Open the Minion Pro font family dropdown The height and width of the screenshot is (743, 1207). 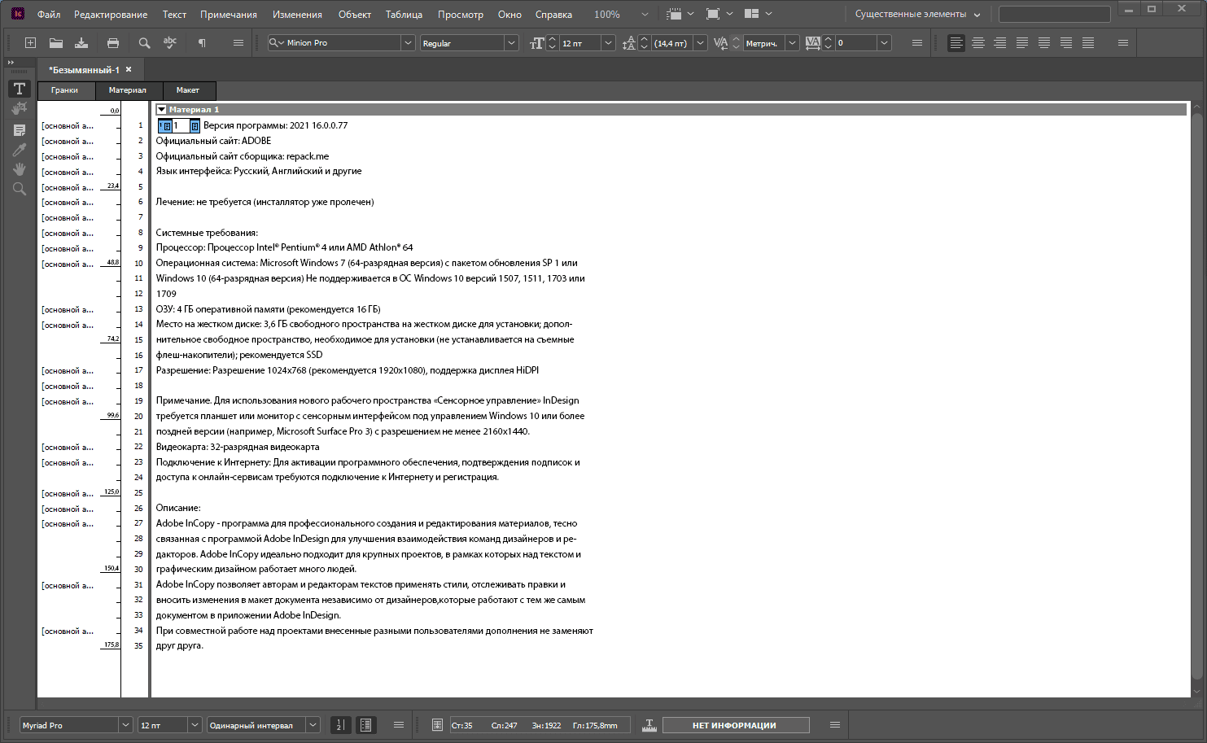(x=408, y=43)
